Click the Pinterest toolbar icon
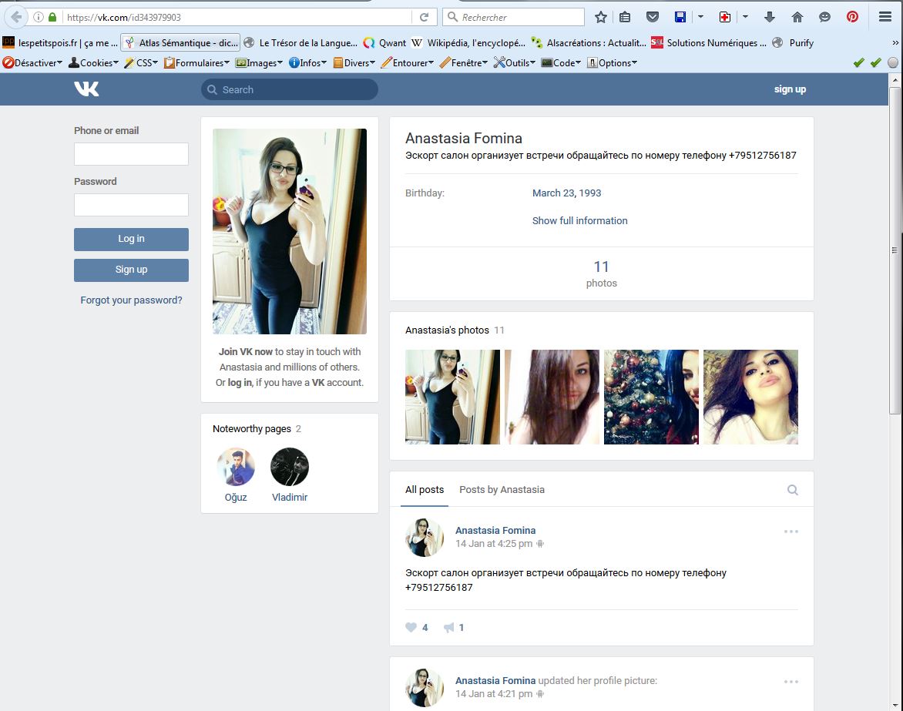 pyautogui.click(x=852, y=17)
